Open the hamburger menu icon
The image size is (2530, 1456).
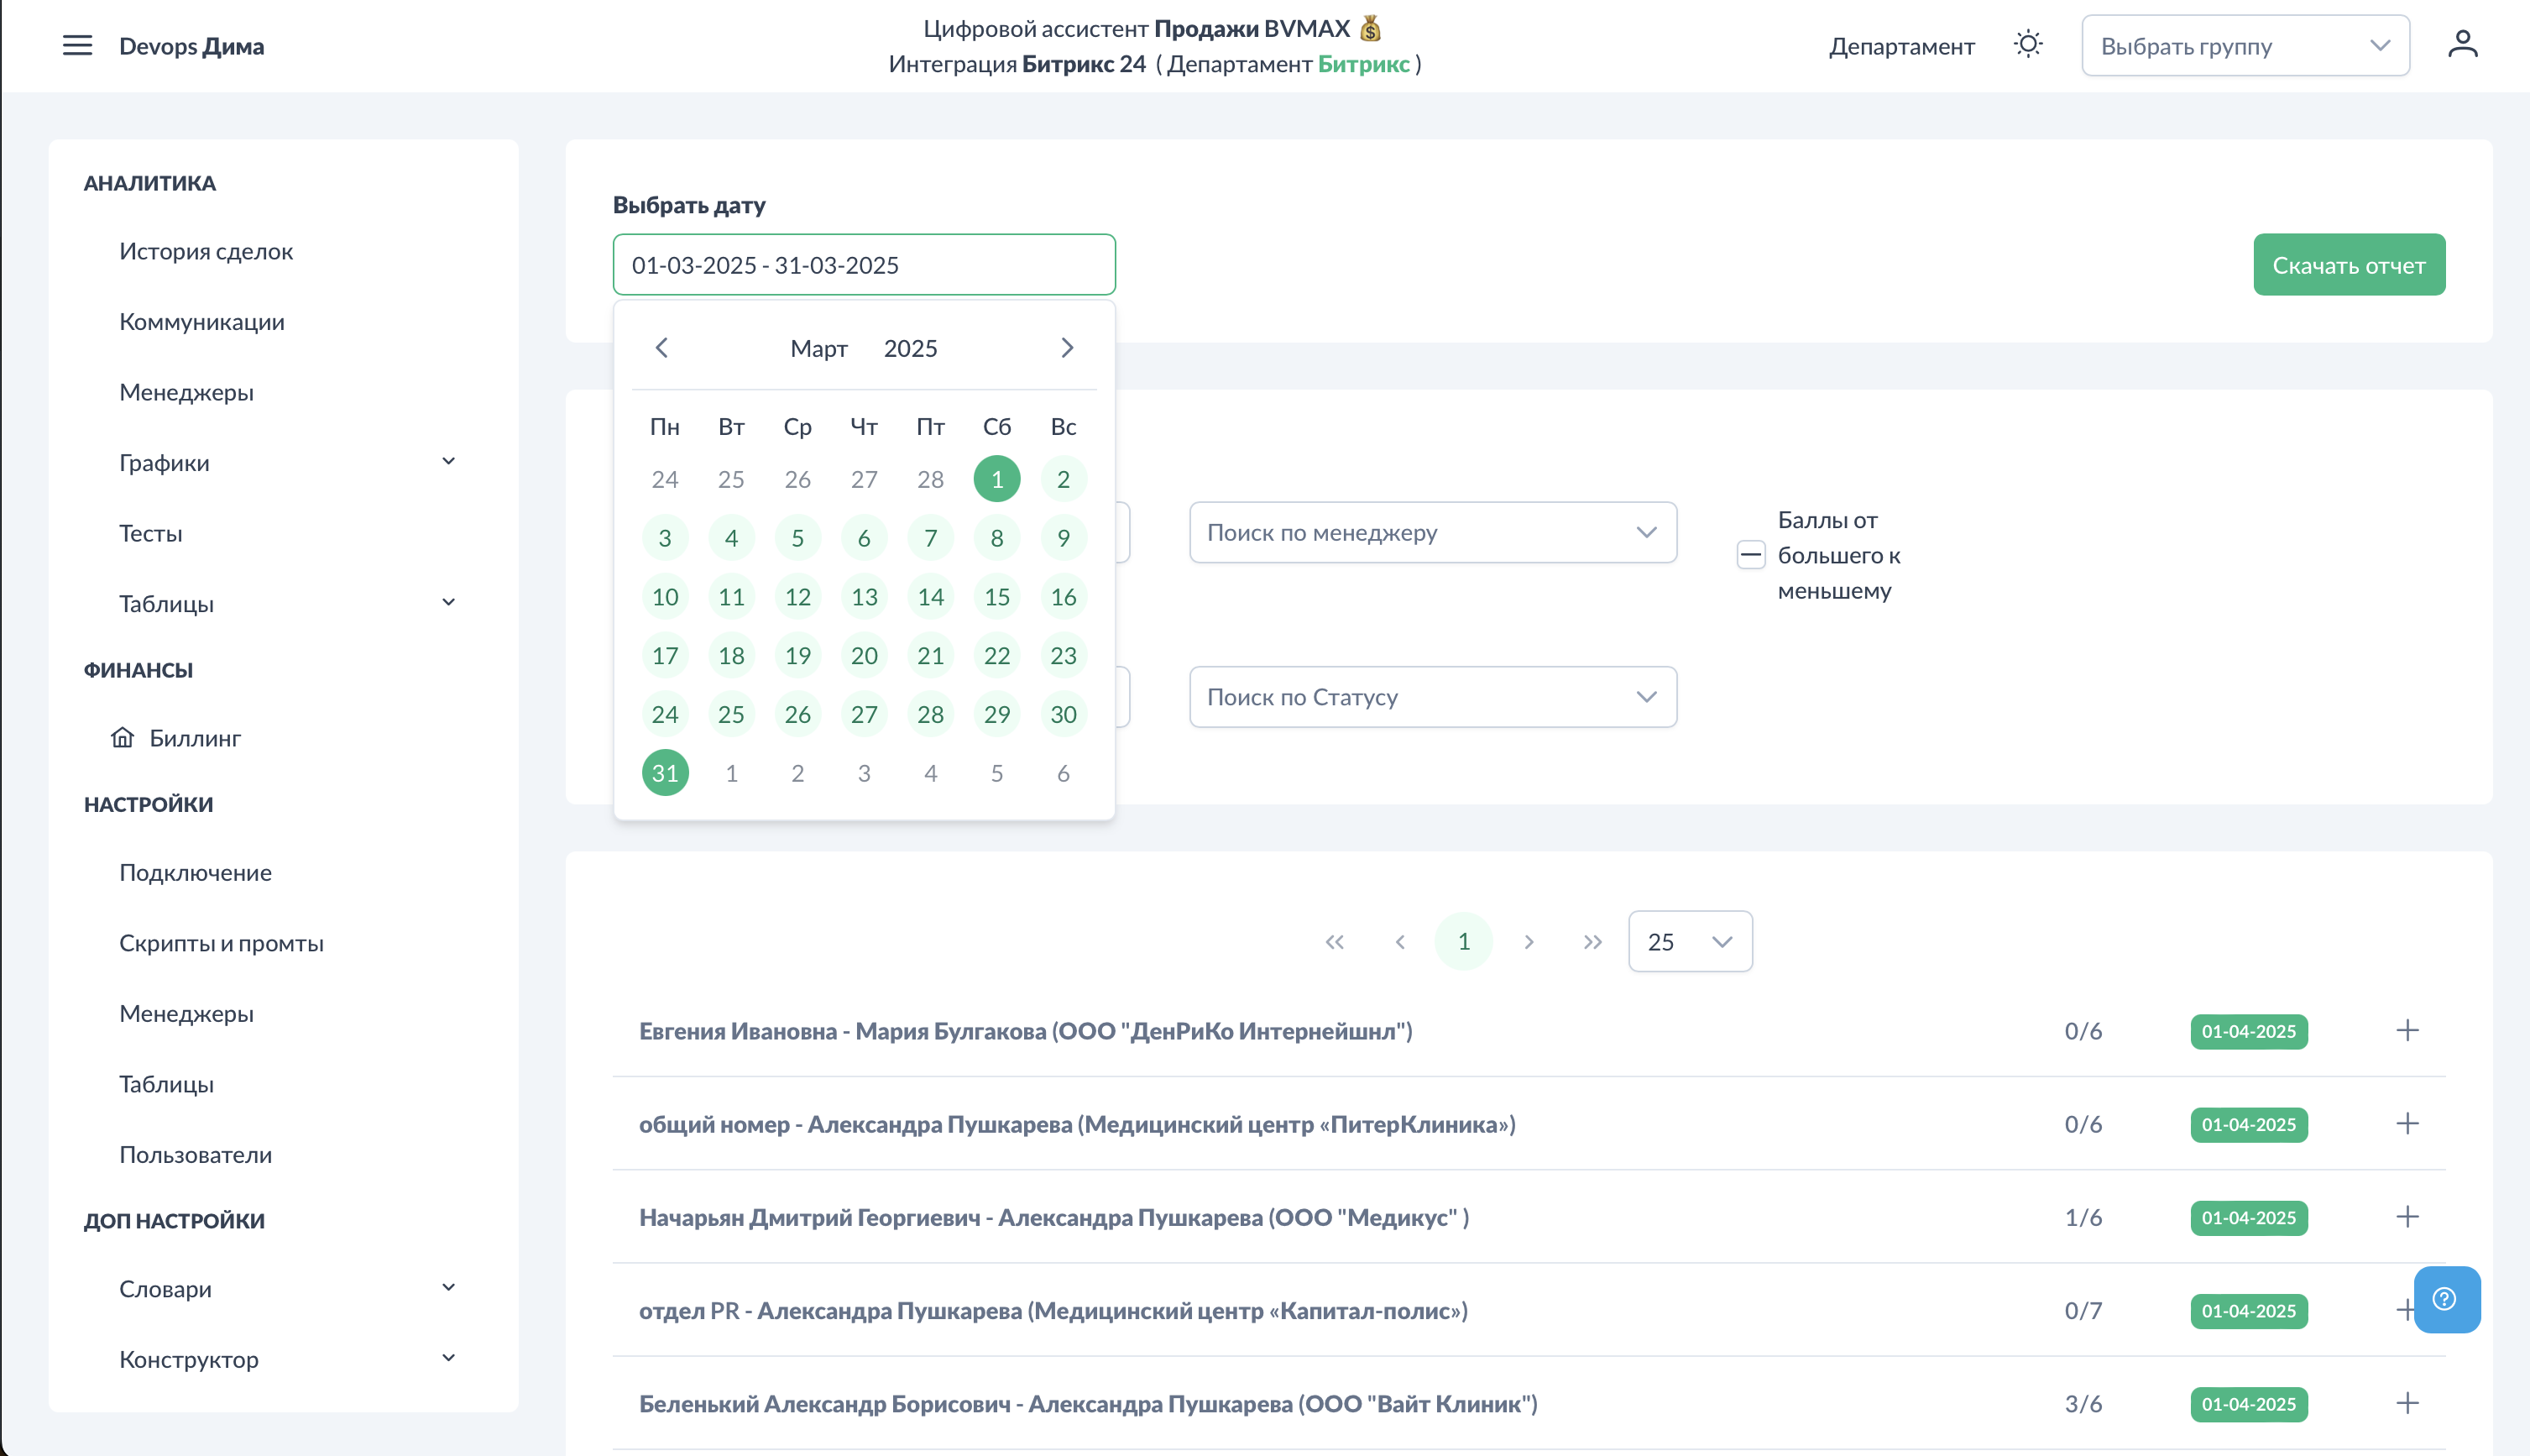coord(77,46)
